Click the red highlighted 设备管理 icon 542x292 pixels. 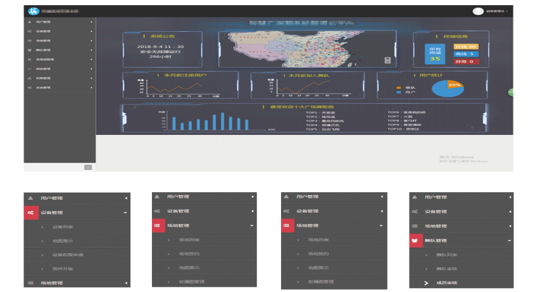coord(31,212)
